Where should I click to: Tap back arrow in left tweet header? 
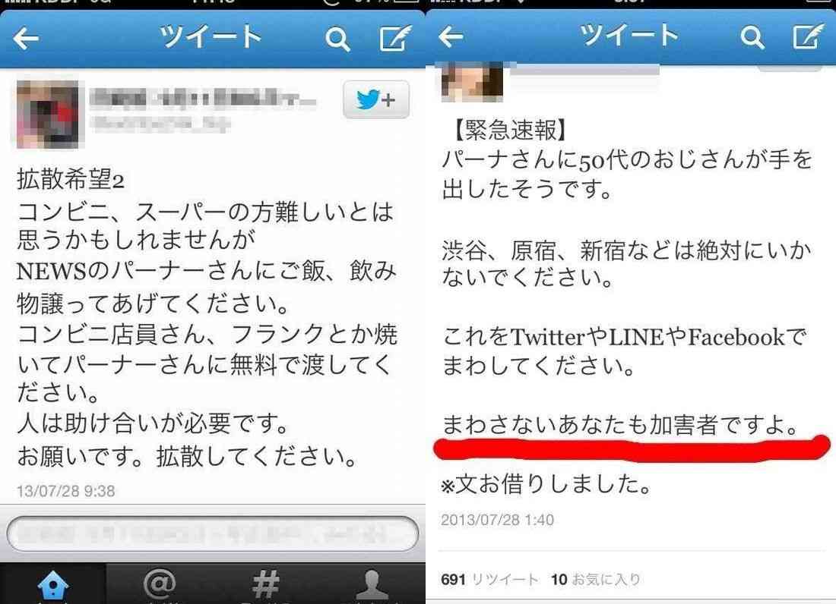(26, 39)
